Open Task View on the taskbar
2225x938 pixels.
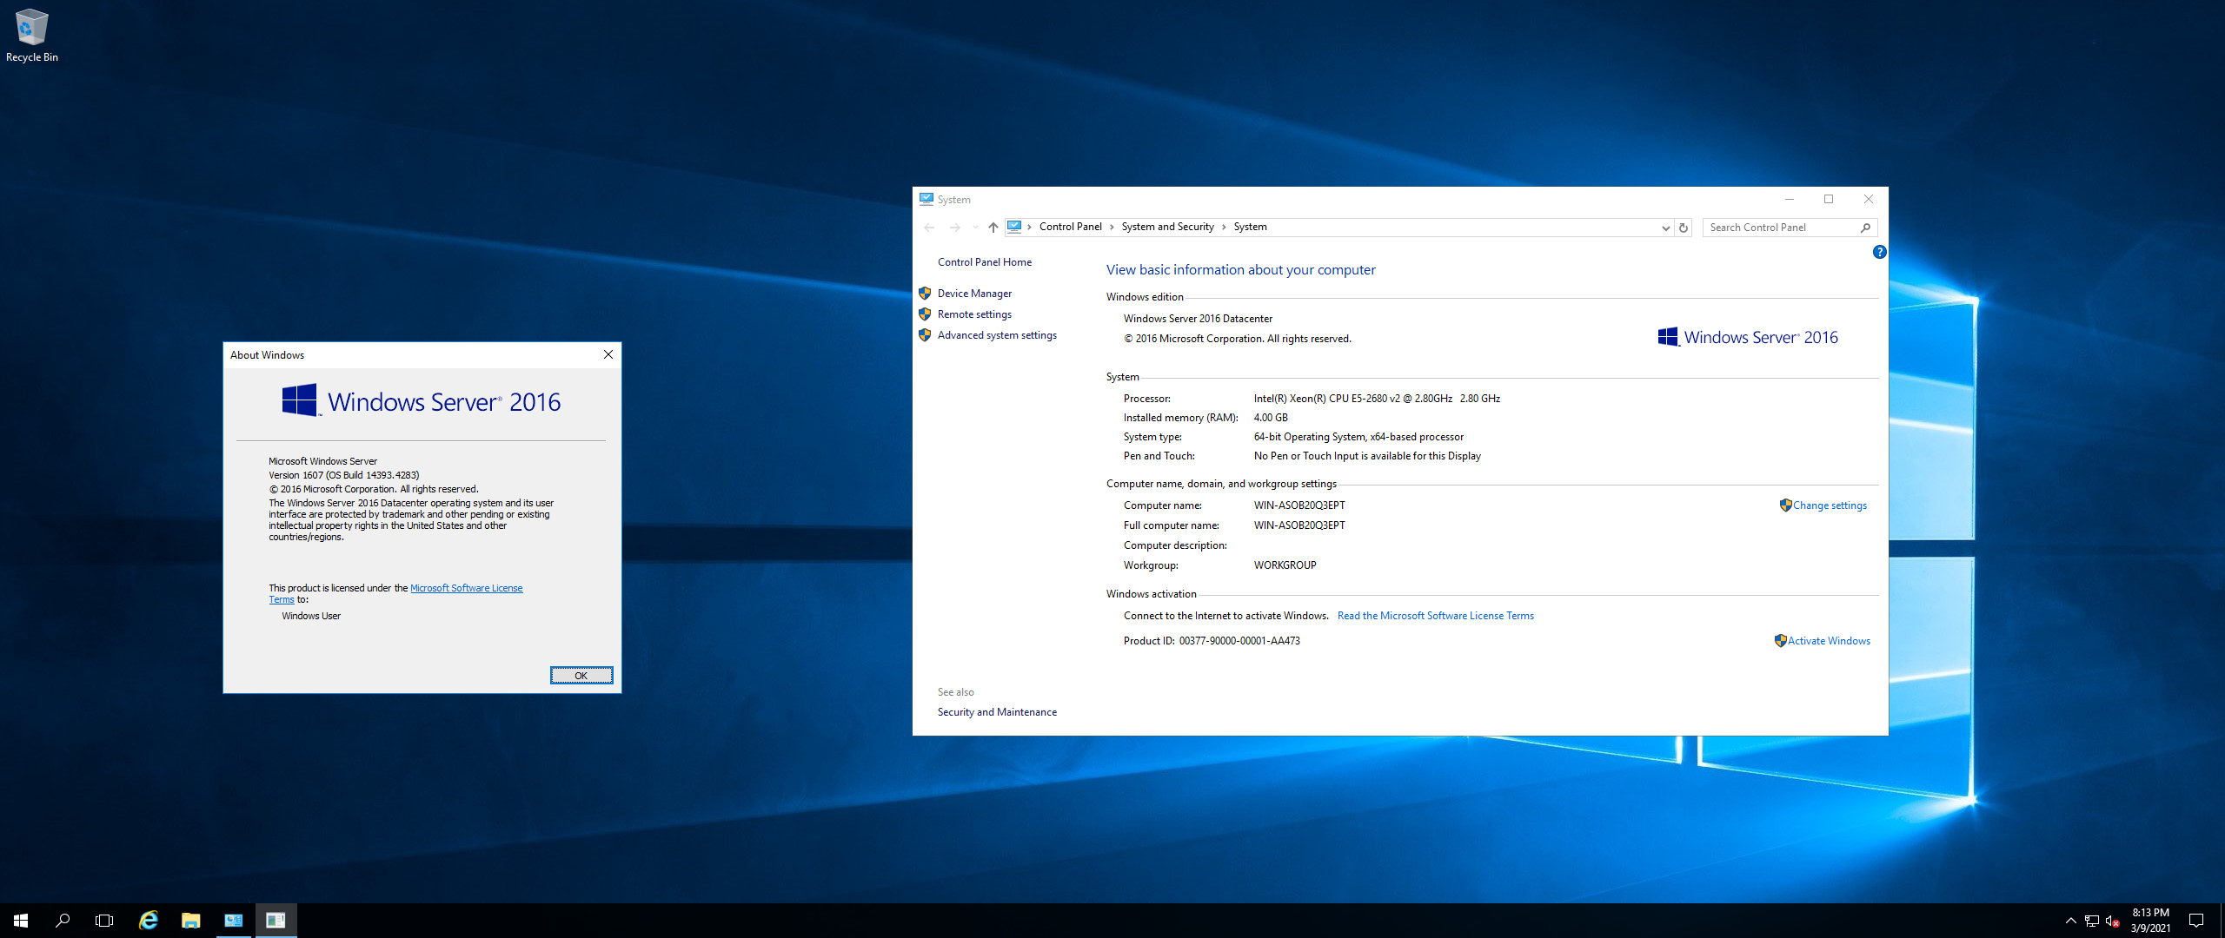point(104,921)
